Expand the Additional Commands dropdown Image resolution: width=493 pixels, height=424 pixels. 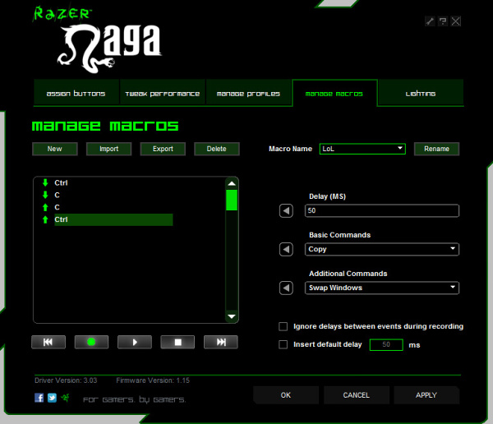382,288
